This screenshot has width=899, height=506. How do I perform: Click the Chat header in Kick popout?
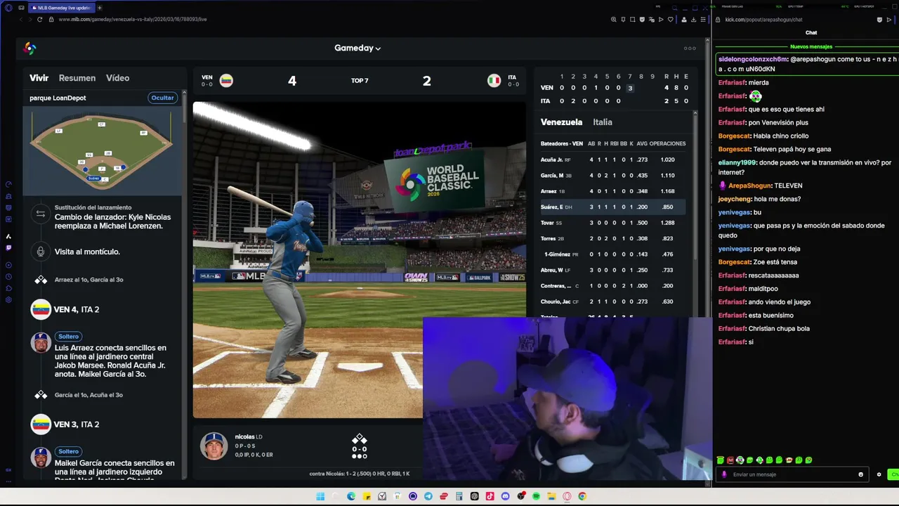(811, 33)
